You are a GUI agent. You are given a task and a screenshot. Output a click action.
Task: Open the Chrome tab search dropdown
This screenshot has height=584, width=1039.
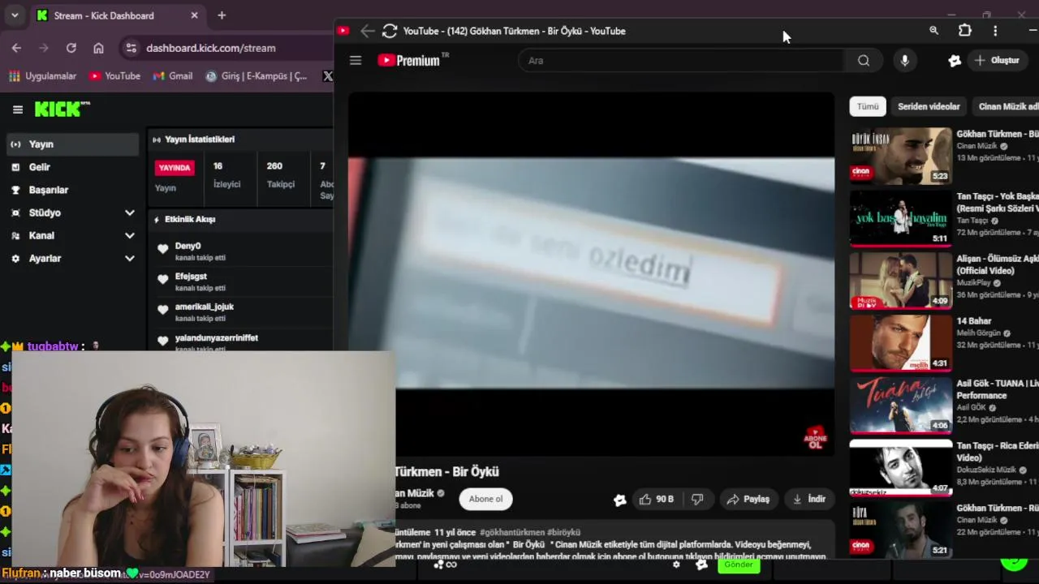(x=15, y=15)
